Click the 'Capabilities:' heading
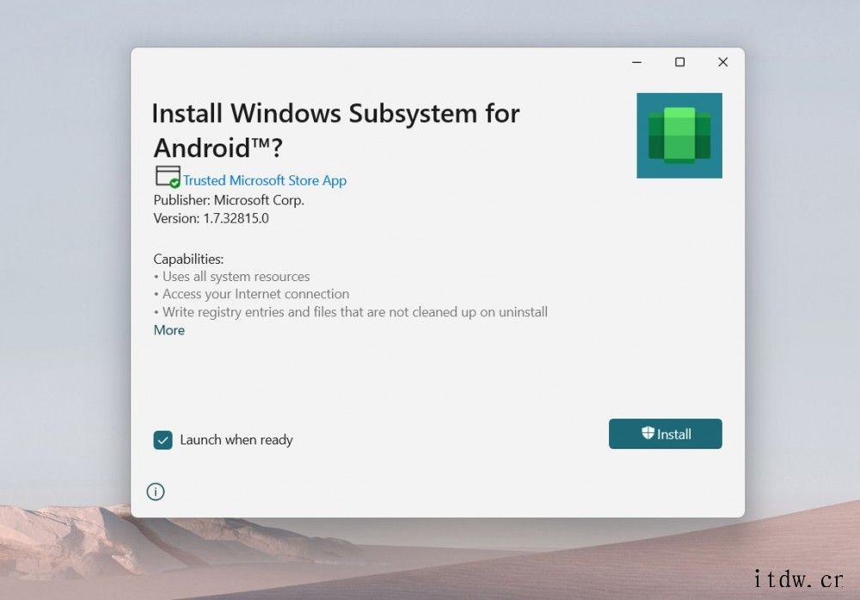The width and height of the screenshot is (860, 600). pos(188,259)
